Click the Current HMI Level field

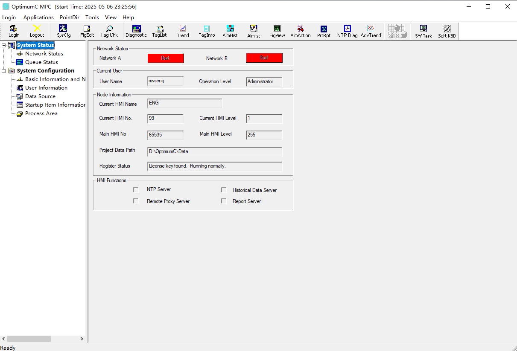click(x=264, y=119)
